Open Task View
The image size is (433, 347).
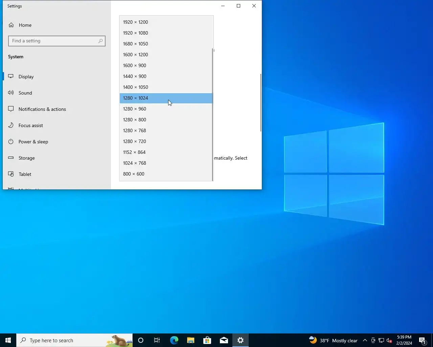pos(157,340)
